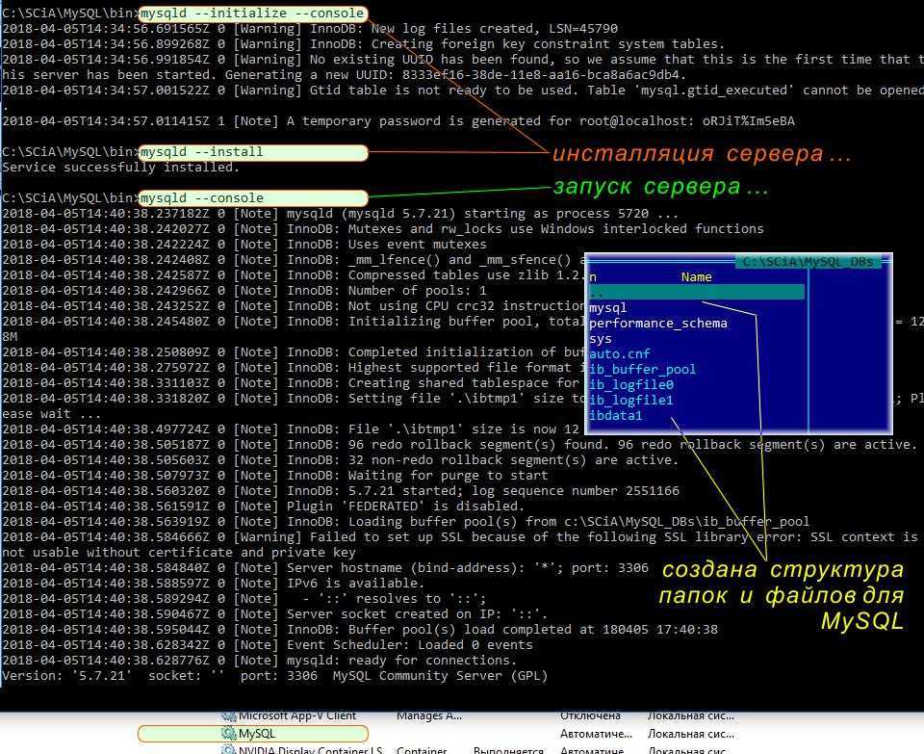Open the mysql folder in file panel
Image resolution: width=924 pixels, height=754 pixels.
click(x=607, y=307)
